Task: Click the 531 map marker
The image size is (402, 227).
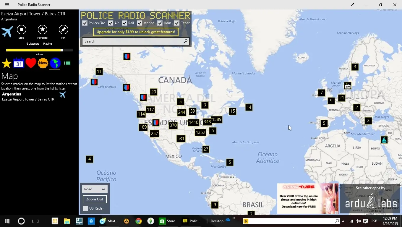Action: (181, 139)
